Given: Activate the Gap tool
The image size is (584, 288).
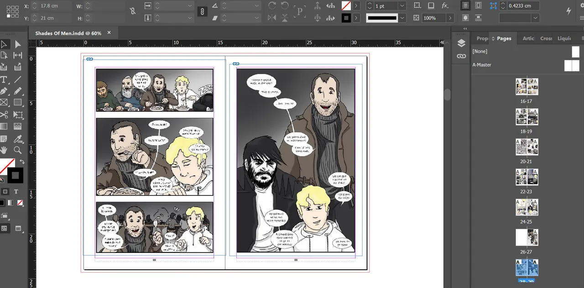Looking at the screenshot, I should pos(18,55).
